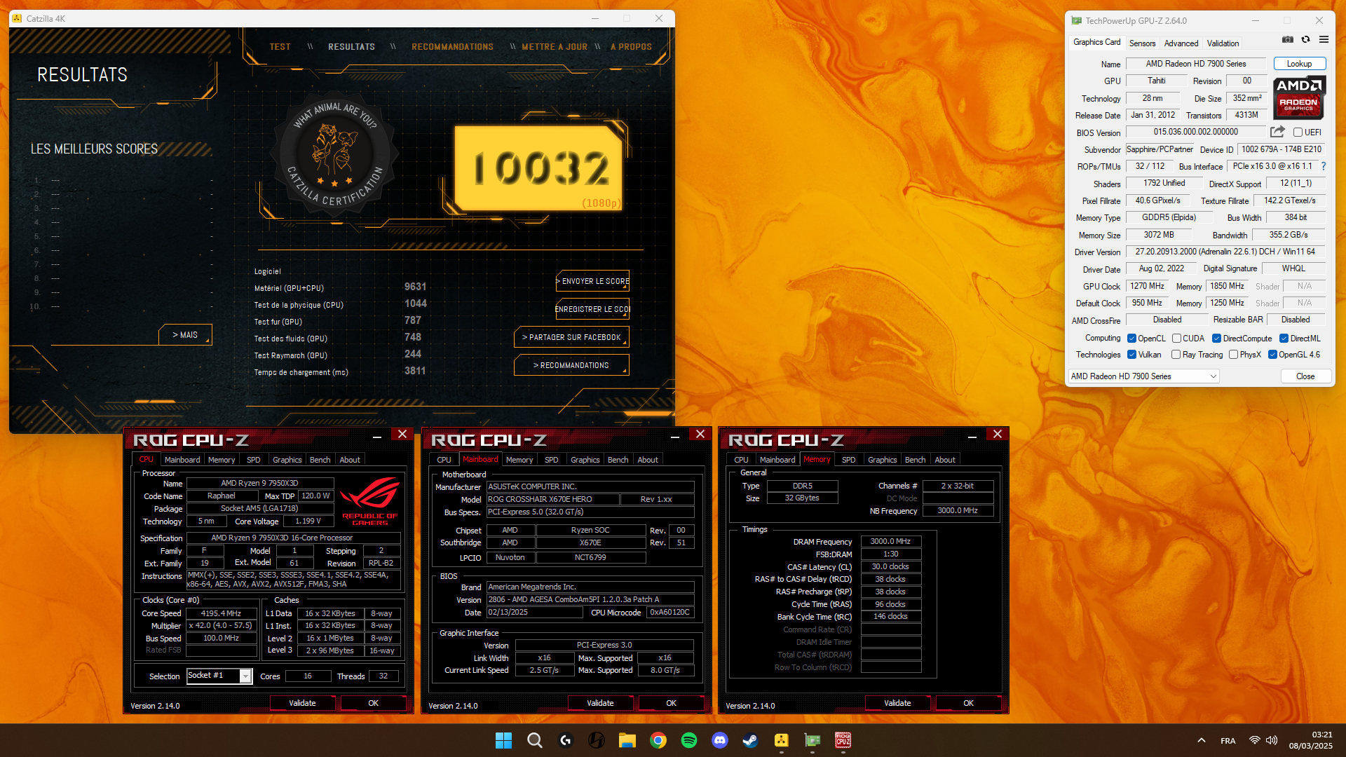The height and width of the screenshot is (757, 1346).
Task: Click Validate in the Memory CPU-Z window
Action: (897, 703)
